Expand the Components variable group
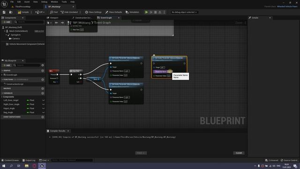Viewport: 300px width, 169px height. [x=2, y=97]
